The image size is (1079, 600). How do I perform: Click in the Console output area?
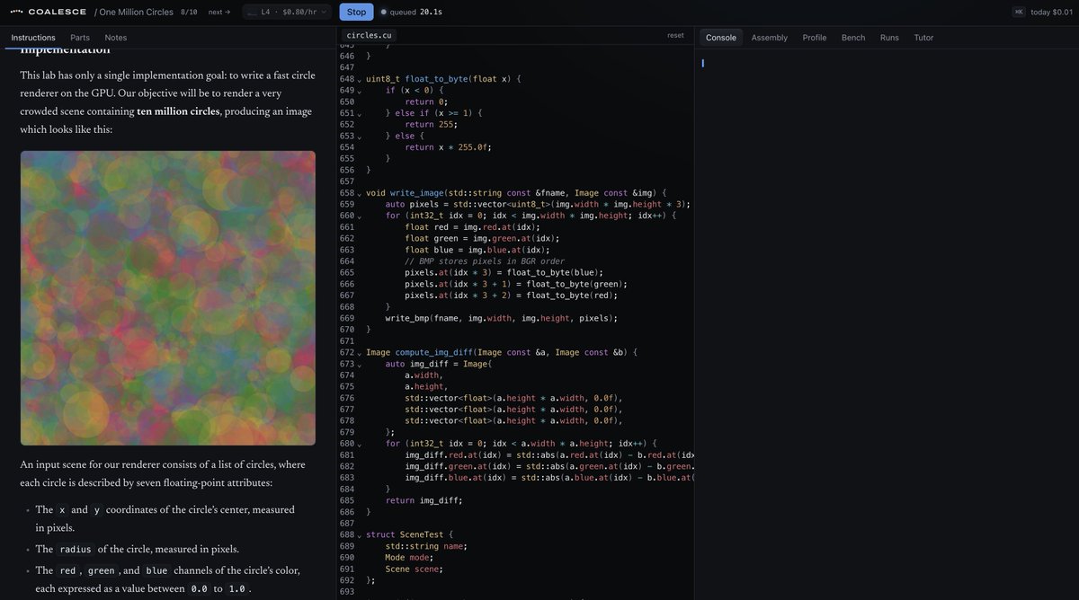point(887,323)
